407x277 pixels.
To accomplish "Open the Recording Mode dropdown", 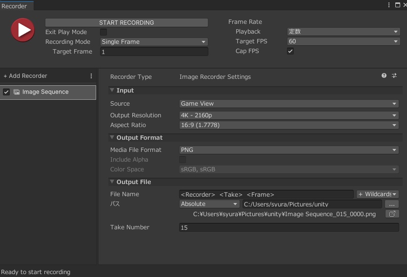I will 154,42.
